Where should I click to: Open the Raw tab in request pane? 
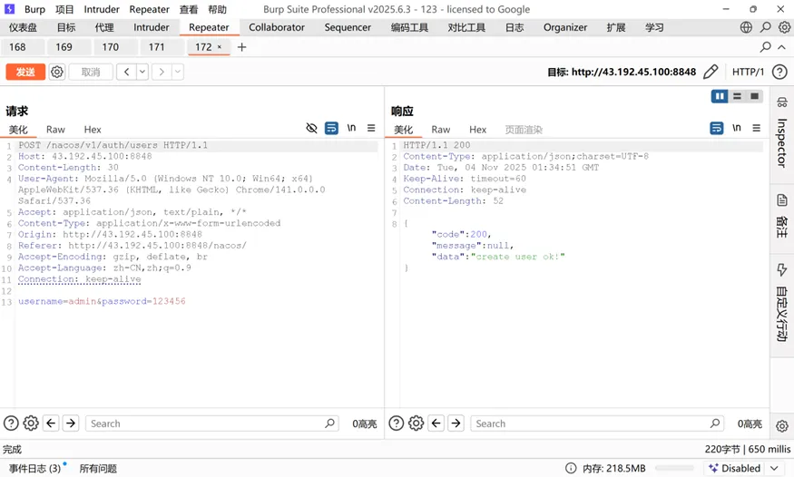pos(55,130)
